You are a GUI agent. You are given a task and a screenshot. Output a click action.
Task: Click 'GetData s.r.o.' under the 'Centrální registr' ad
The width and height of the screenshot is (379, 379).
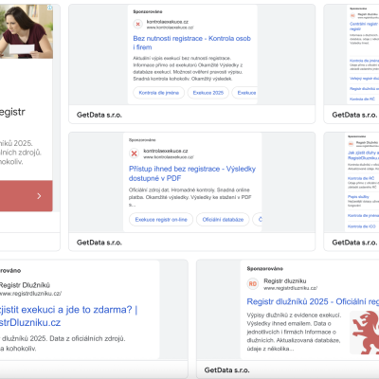click(x=354, y=115)
